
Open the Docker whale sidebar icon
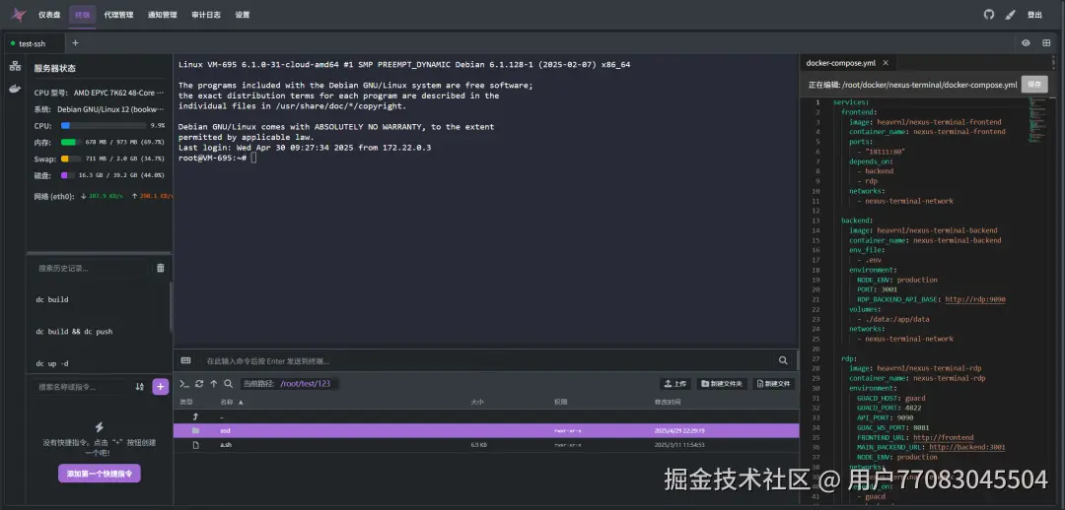14,89
